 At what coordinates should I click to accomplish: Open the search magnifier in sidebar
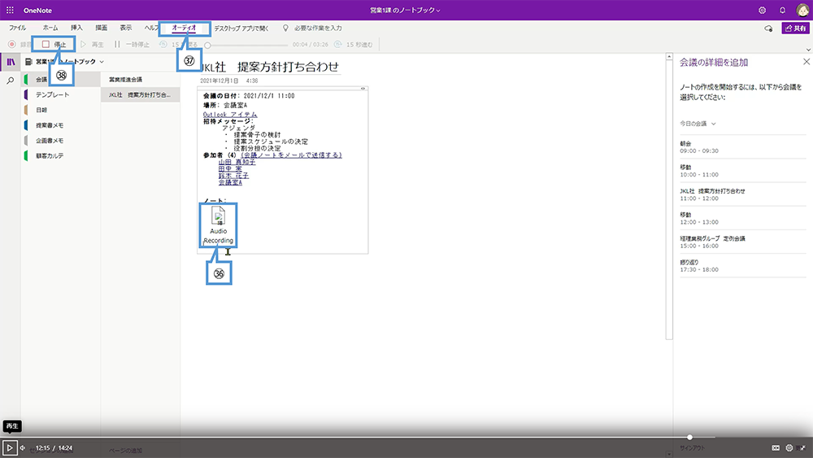click(11, 81)
